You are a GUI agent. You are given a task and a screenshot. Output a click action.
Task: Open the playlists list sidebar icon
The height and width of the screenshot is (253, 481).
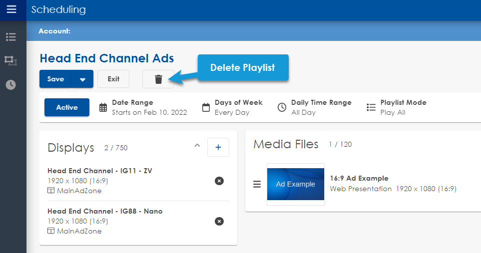[x=11, y=36]
